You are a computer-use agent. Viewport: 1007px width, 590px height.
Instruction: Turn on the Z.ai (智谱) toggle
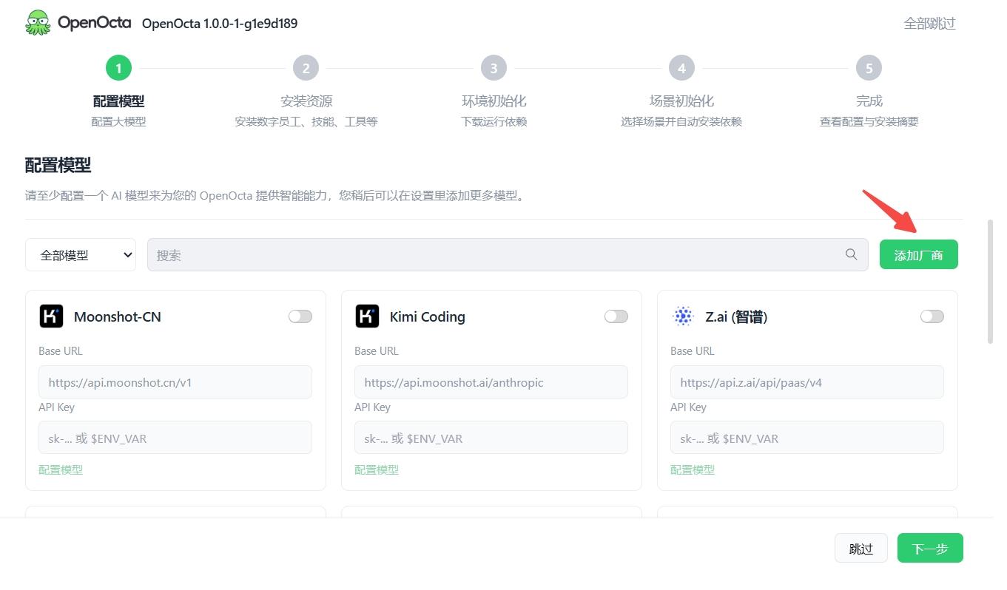tap(932, 316)
